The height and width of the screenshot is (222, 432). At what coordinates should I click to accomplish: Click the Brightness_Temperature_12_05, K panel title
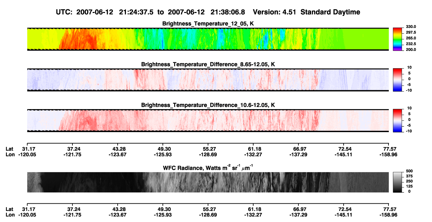click(208, 24)
